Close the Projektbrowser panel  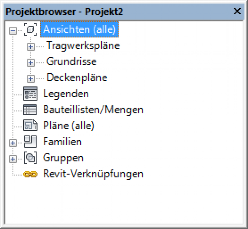237,11
